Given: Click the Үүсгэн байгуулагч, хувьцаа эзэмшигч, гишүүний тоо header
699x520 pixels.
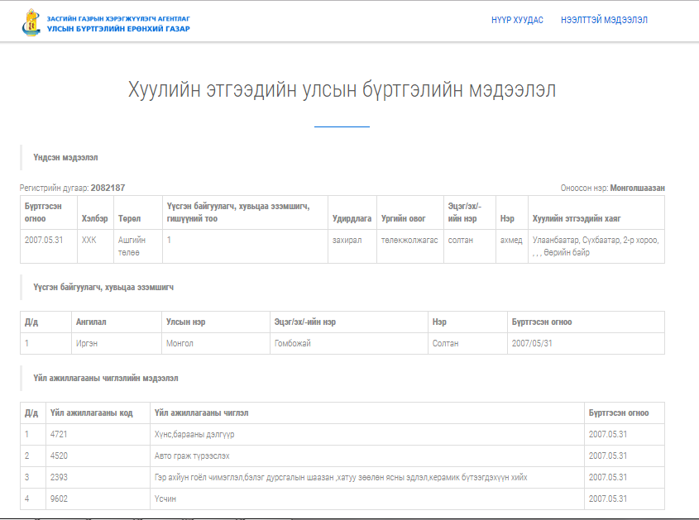Looking at the screenshot, I should click(238, 212).
